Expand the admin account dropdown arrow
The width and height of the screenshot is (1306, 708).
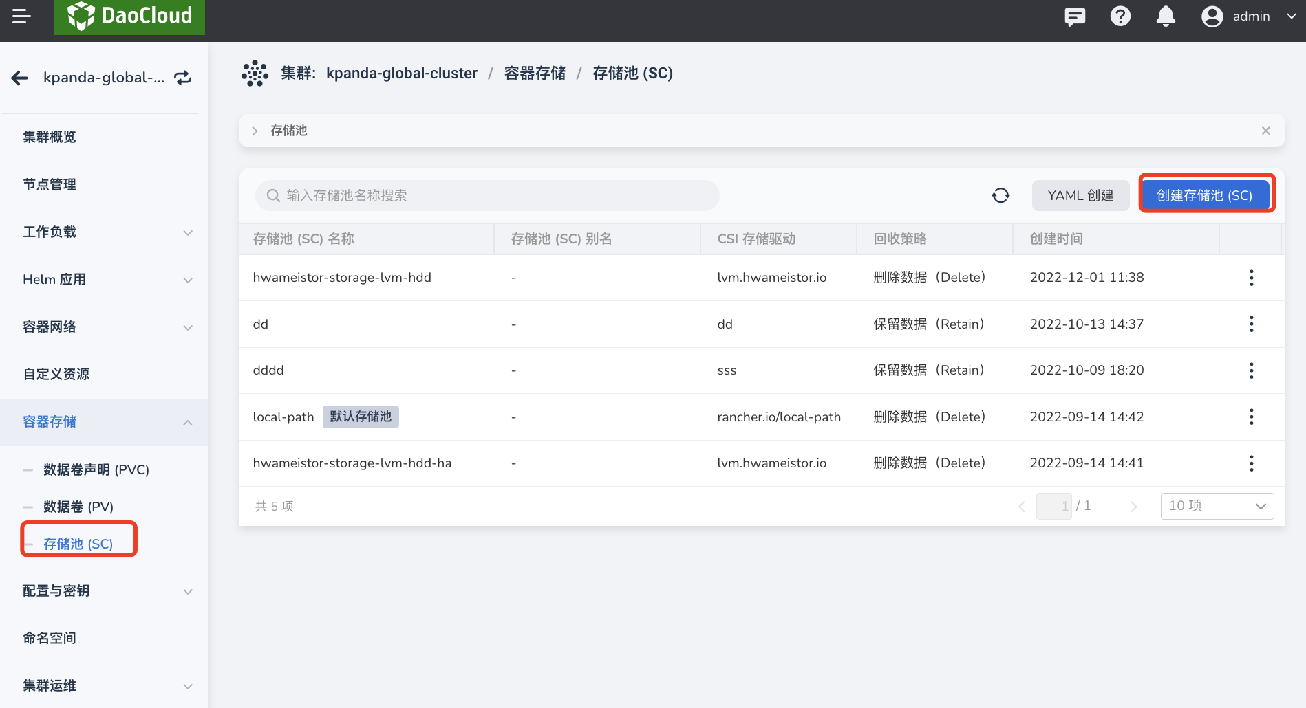tap(1291, 16)
